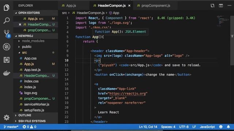
Task: Click the 'onchange' handler in line 13
Action: pyautogui.click(x=134, y=75)
